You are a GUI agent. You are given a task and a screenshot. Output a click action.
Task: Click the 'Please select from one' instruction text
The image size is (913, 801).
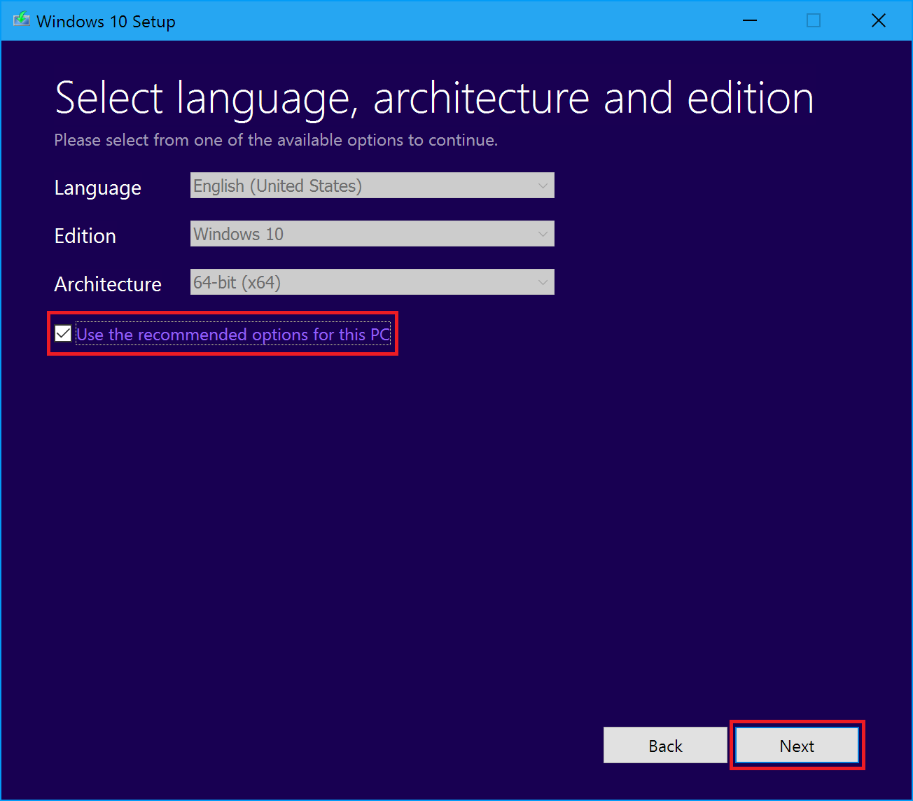click(276, 140)
